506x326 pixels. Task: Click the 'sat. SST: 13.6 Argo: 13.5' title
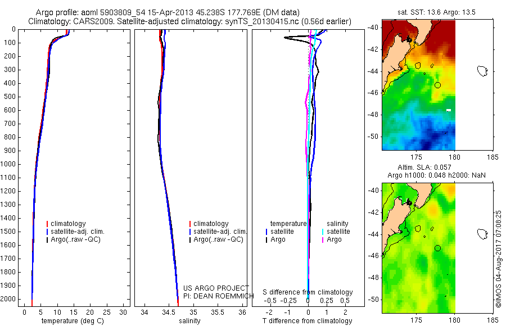click(x=436, y=12)
